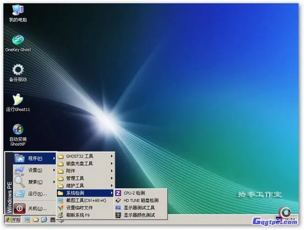Viewport: 304px width, 230px height.
Task: Expand the 附件 submenu arrow
Action: pyautogui.click(x=112, y=171)
